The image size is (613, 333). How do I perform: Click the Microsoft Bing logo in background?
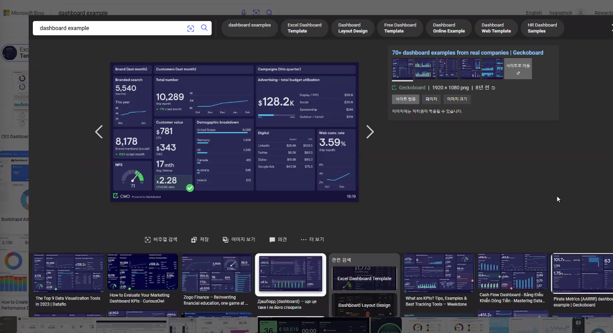click(x=23, y=13)
